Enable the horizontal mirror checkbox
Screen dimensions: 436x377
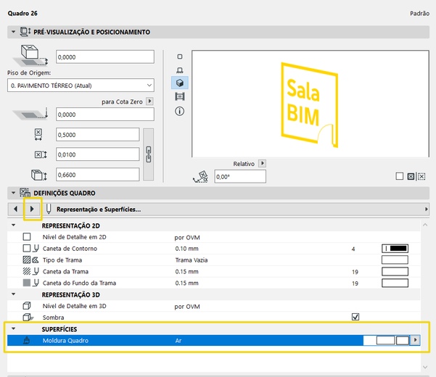410,176
